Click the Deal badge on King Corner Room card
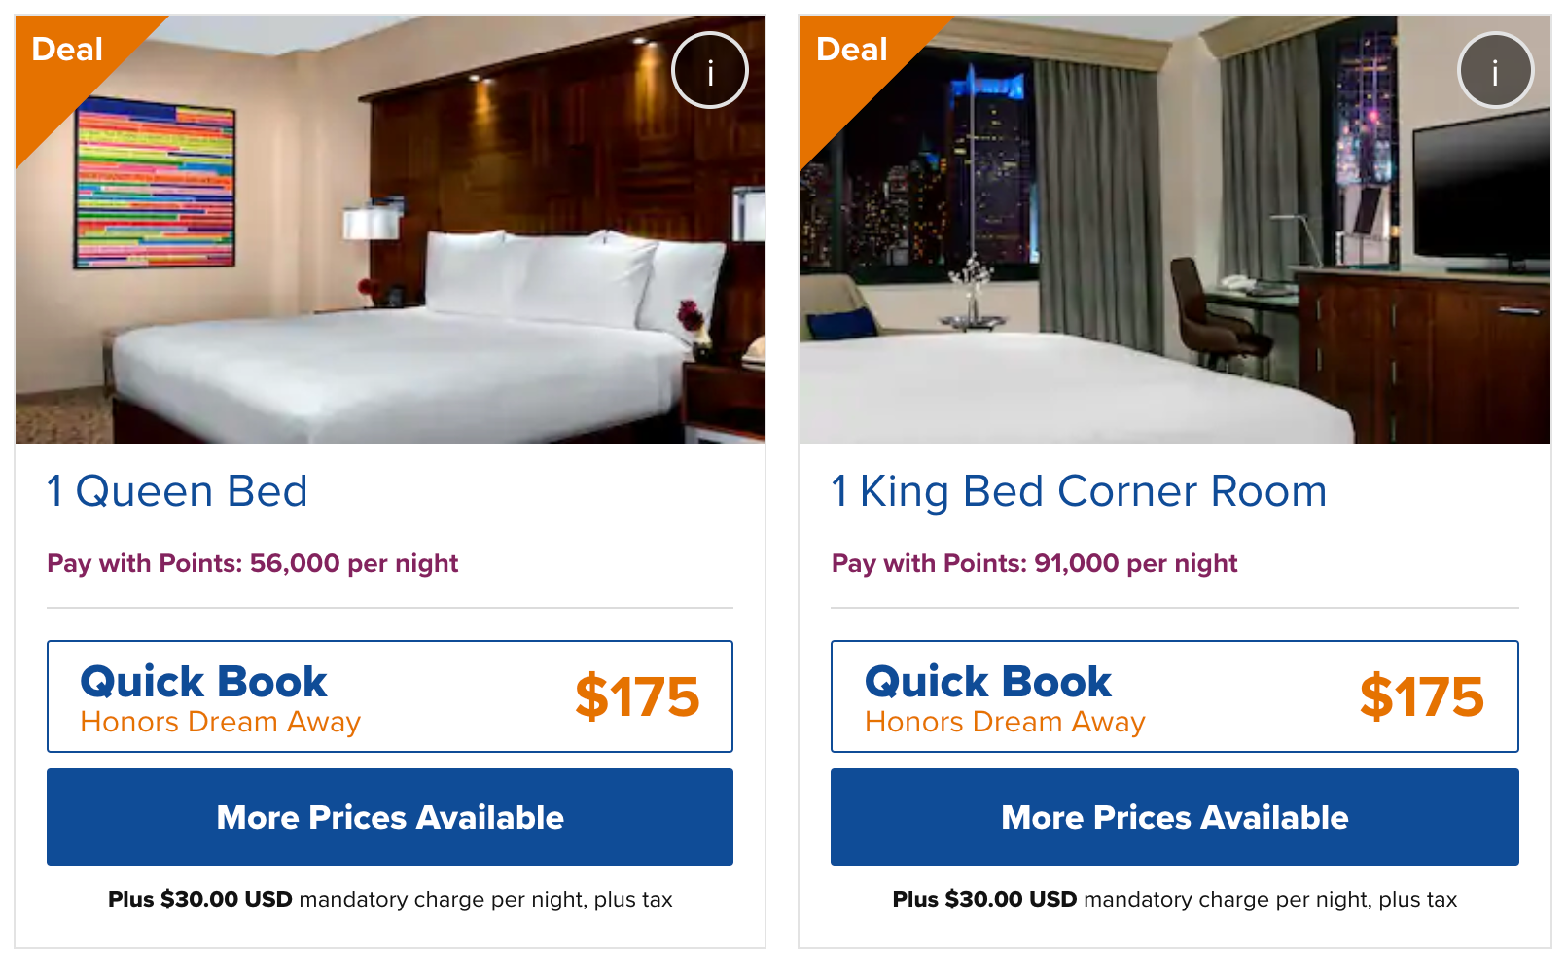This screenshot has height=961, width=1566. pyautogui.click(x=851, y=51)
